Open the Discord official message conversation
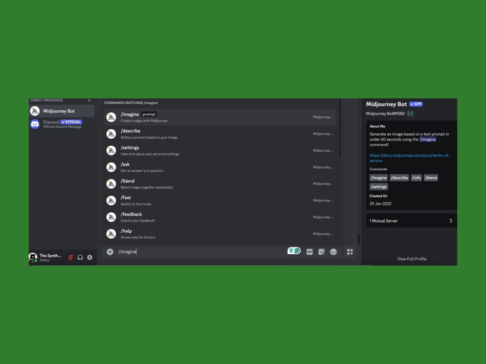The width and height of the screenshot is (486, 364). click(62, 124)
